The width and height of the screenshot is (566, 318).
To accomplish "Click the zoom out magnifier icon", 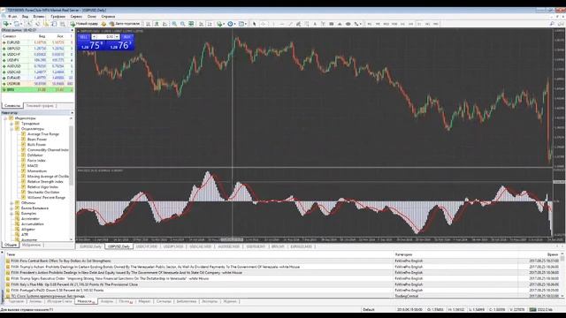I will coord(183,24).
